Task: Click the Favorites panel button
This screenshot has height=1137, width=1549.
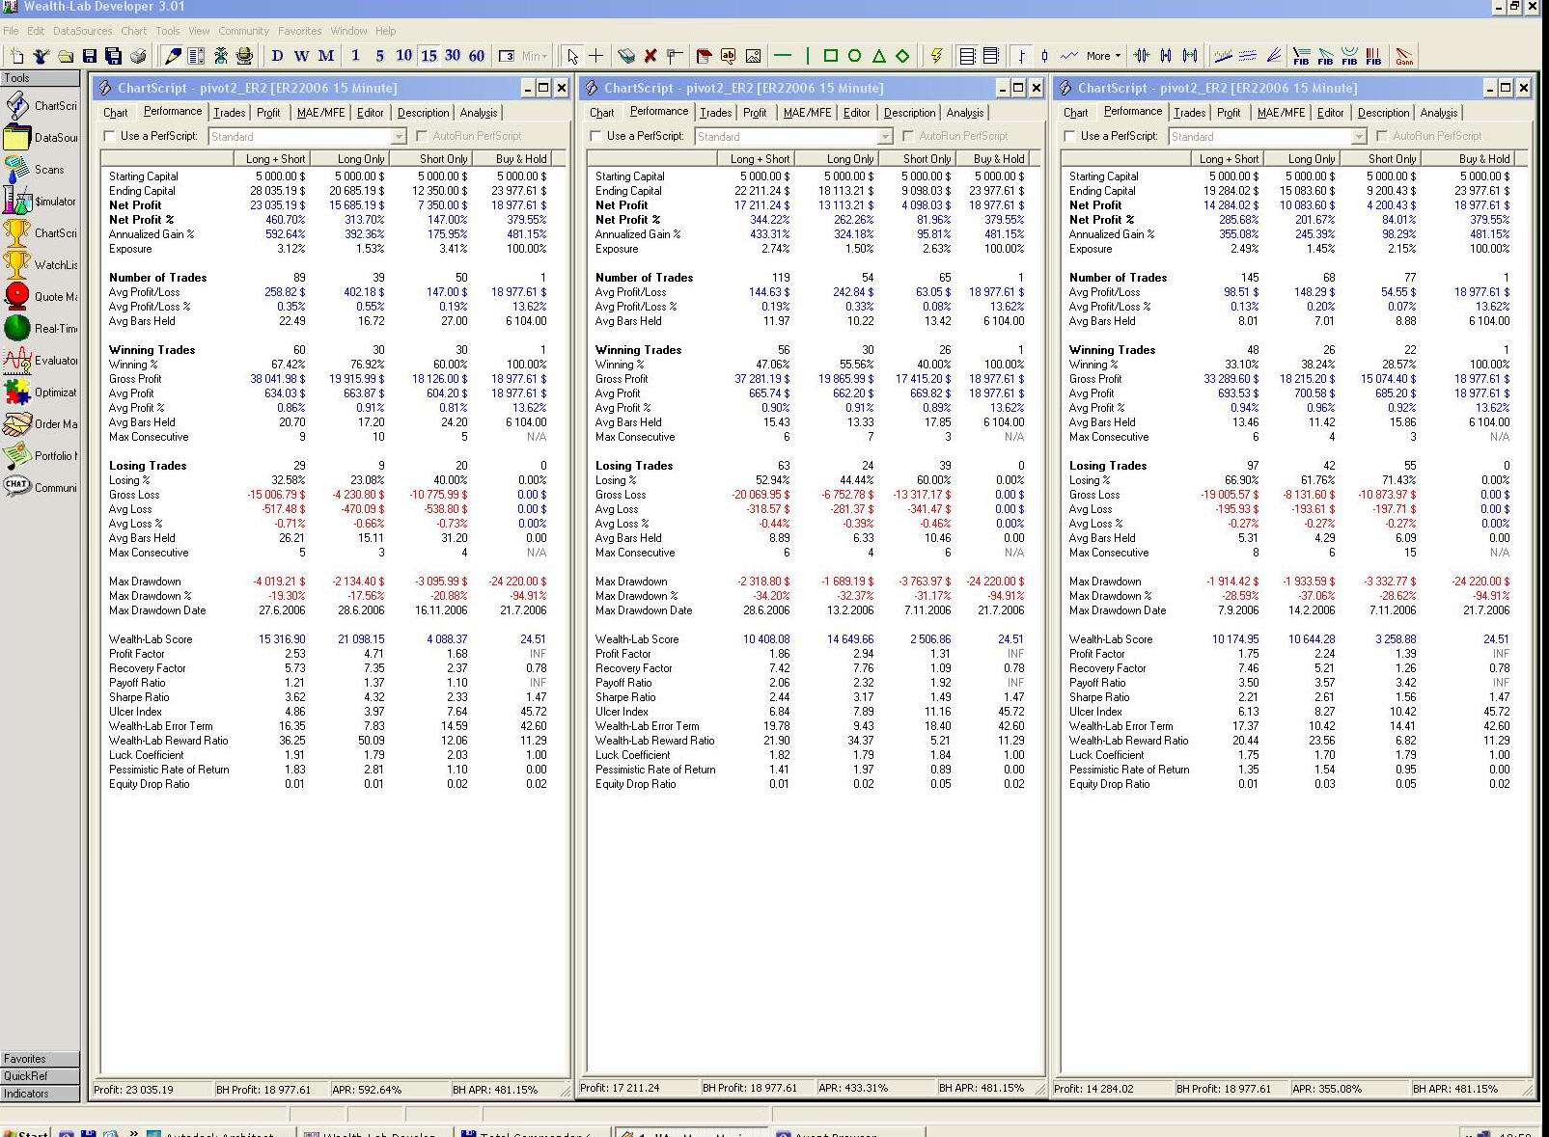Action: 40,1058
